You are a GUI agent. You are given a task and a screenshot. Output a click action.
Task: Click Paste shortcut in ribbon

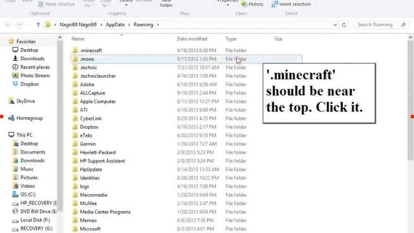click(56, 5)
